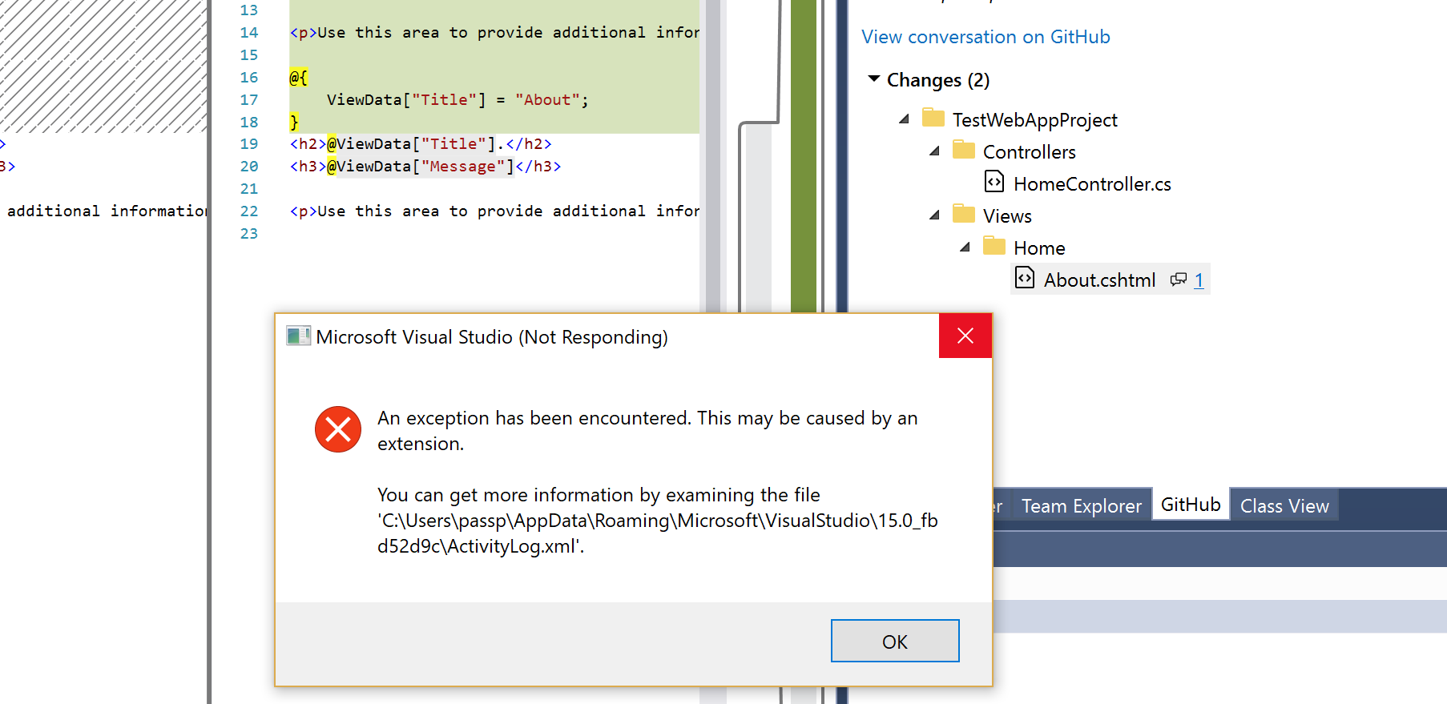Switch to the Team Explorer tab
The width and height of the screenshot is (1447, 704).
[1082, 505]
